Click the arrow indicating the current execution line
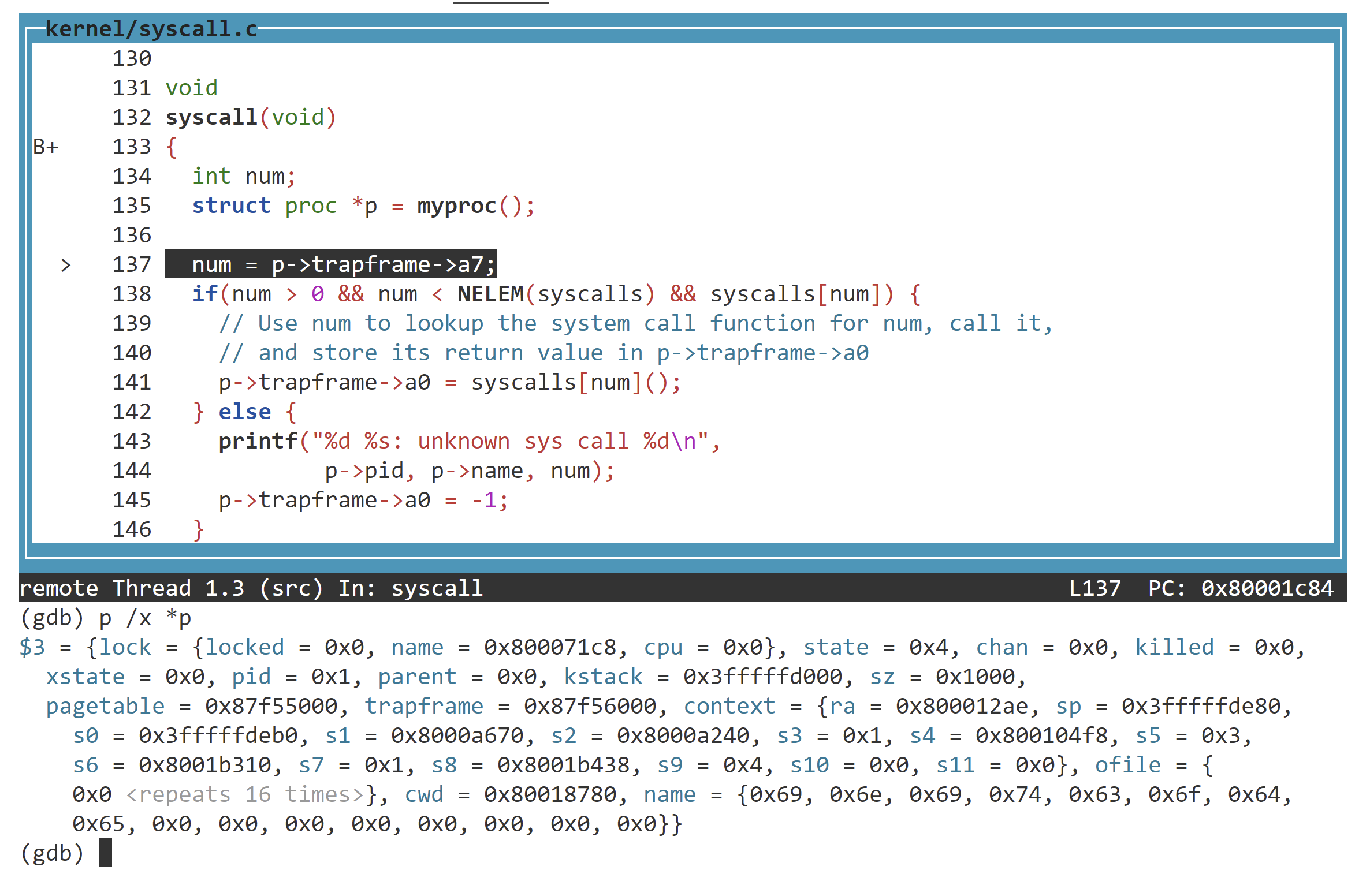This screenshot has width=1370, height=870. 66,265
